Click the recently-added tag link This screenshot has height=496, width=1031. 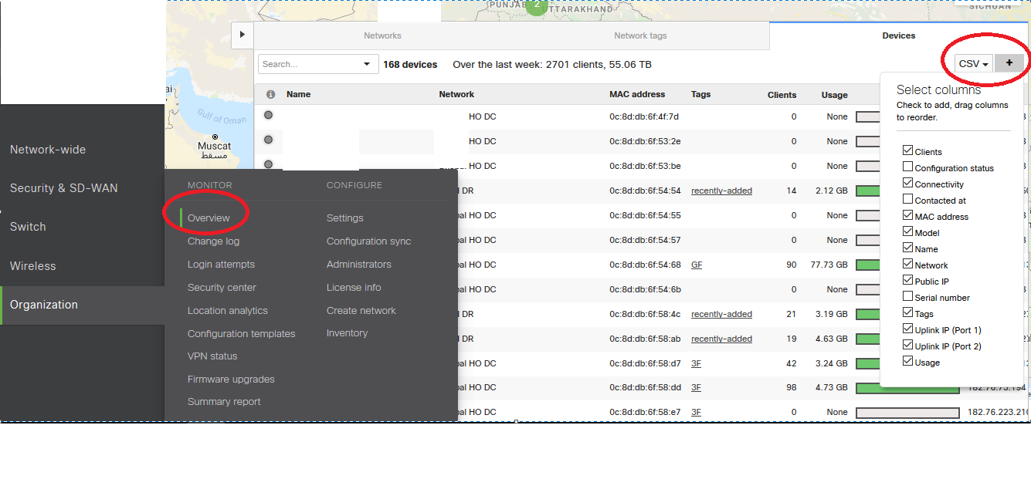(x=721, y=190)
